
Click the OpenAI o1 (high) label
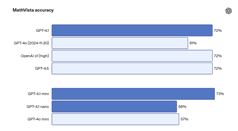pos(35,56)
